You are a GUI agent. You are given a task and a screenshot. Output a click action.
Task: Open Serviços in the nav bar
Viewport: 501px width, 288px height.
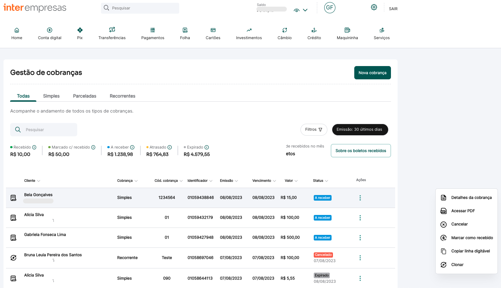382,34
